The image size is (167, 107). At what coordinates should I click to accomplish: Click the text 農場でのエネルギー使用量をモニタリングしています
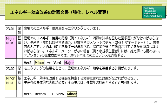62,28
